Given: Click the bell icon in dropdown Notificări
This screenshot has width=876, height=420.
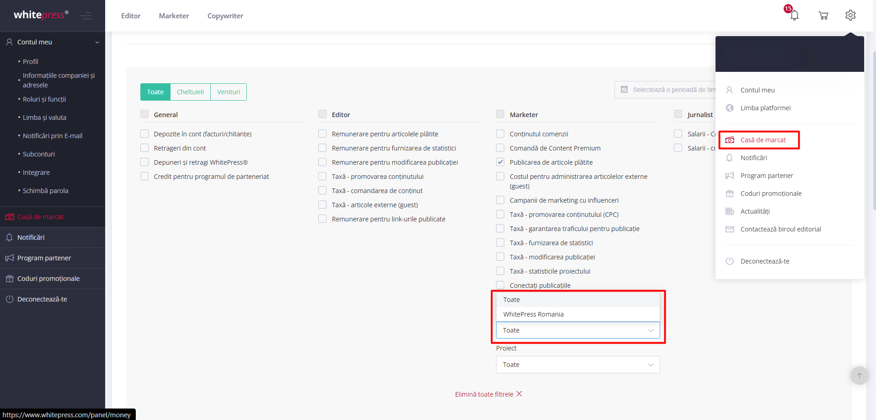Looking at the screenshot, I should 730,158.
